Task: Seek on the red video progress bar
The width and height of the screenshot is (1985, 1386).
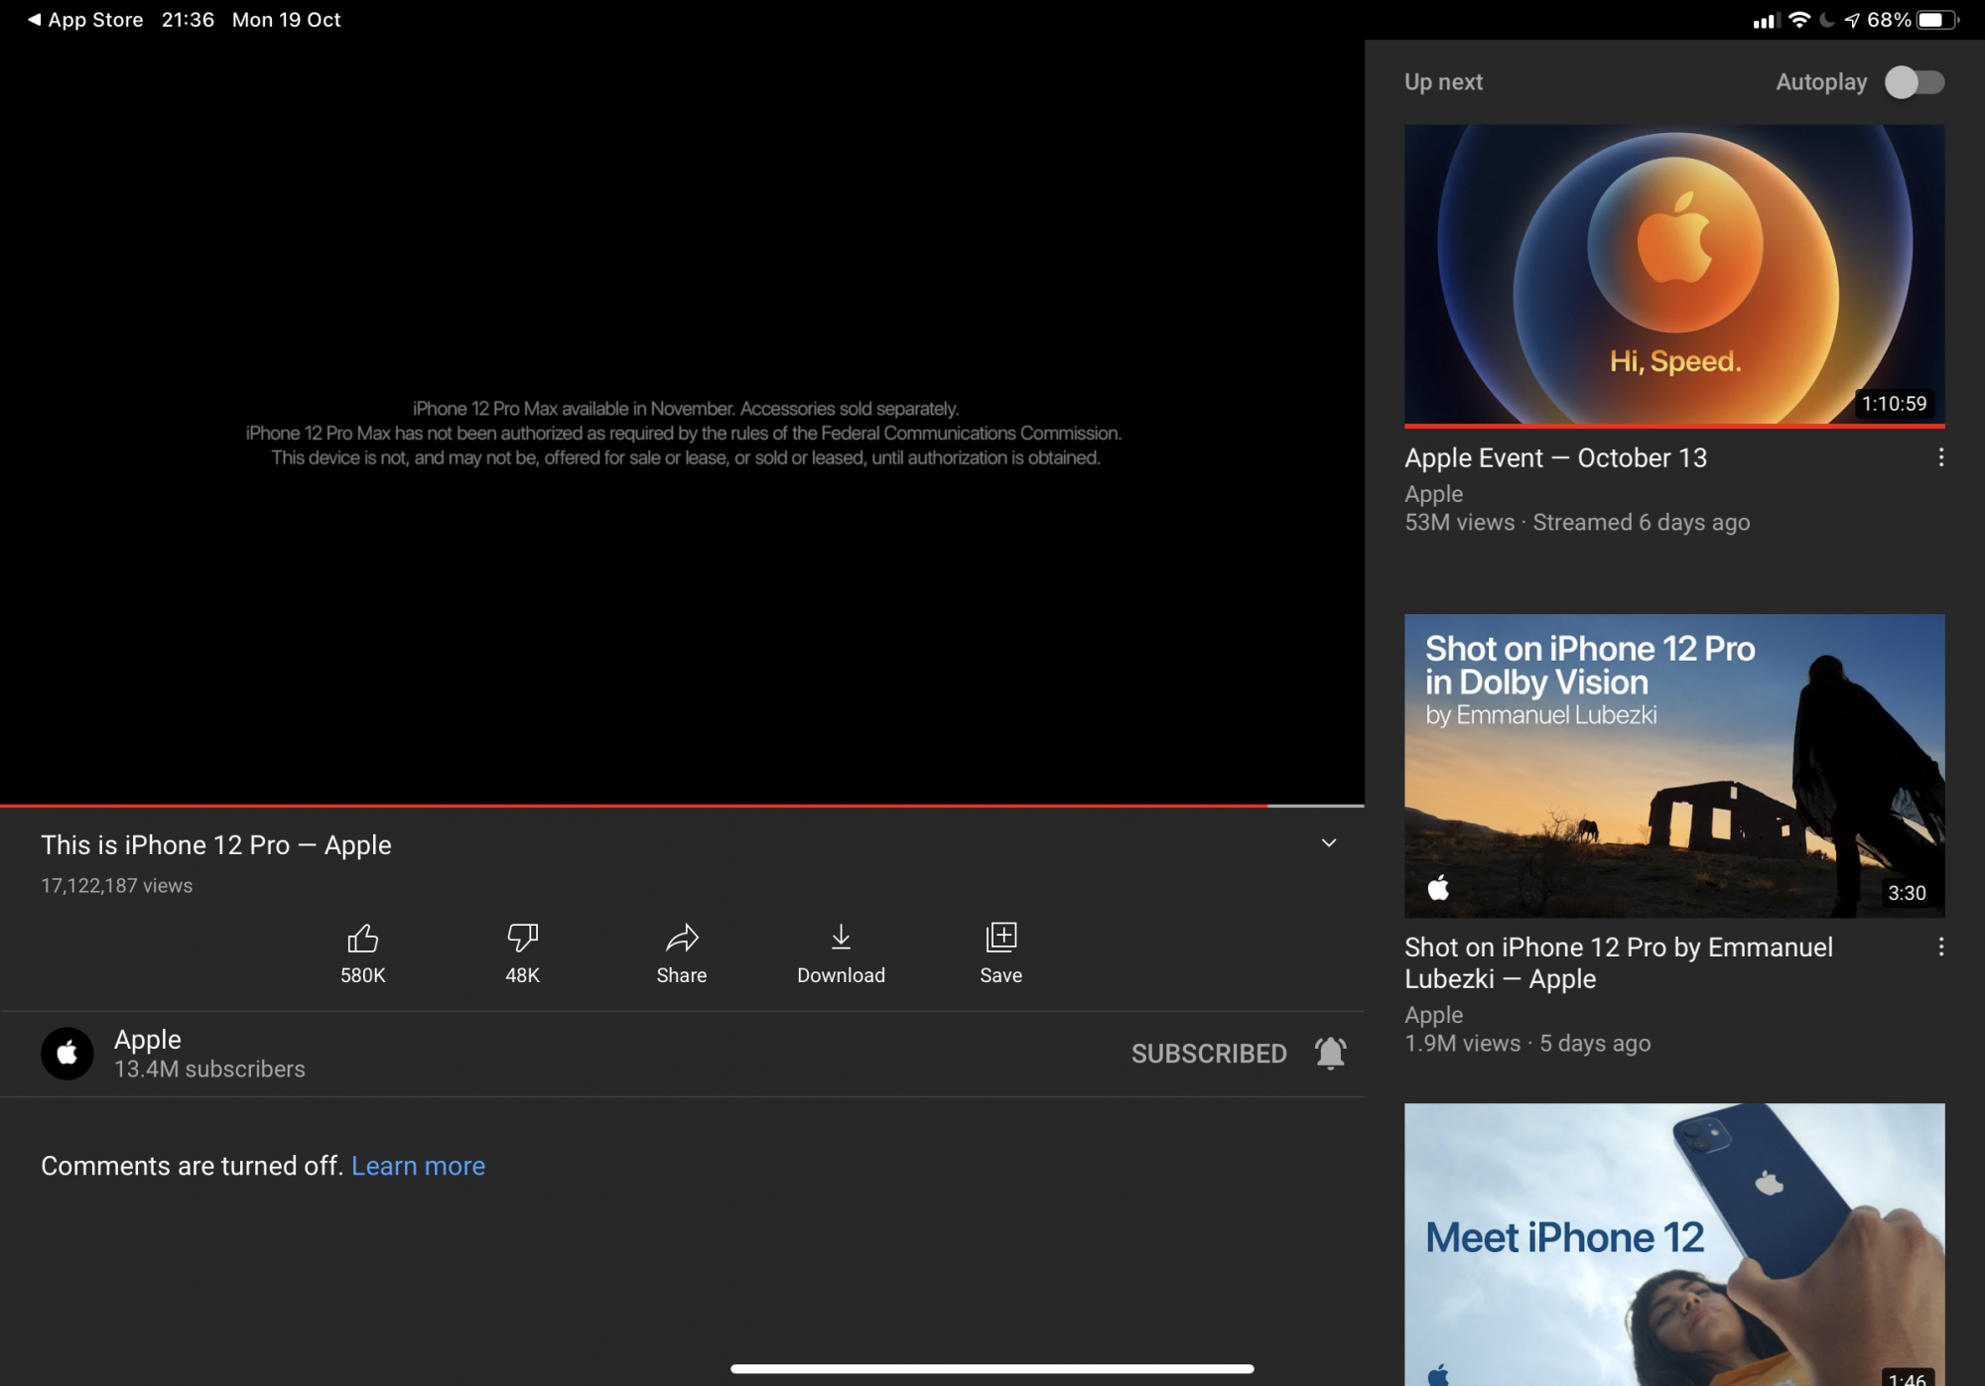Action: click(x=635, y=806)
